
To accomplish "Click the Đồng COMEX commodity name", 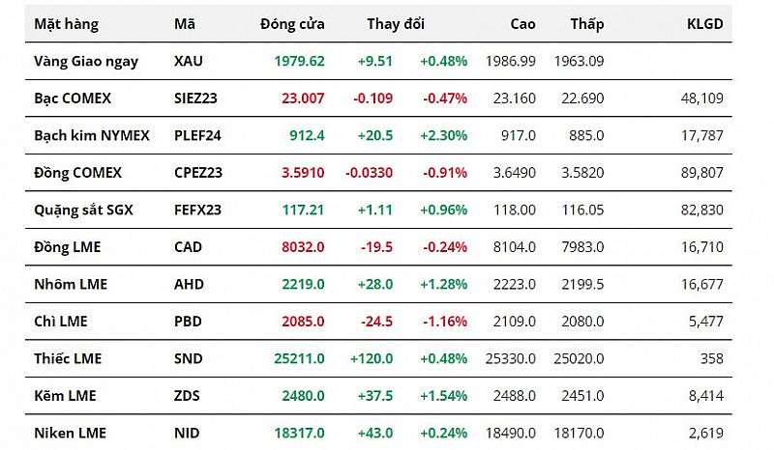I will pyautogui.click(x=78, y=173).
